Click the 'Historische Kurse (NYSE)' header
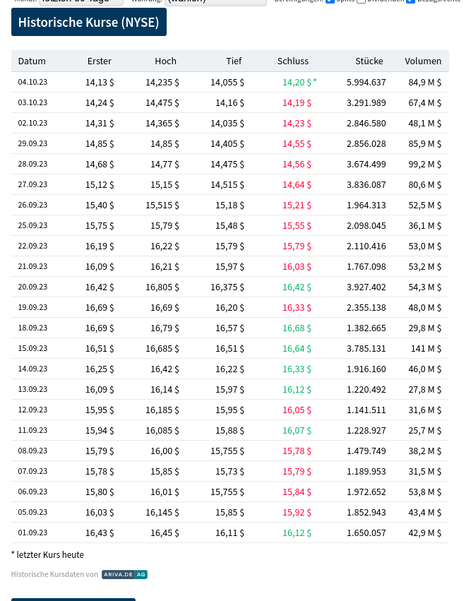 click(x=88, y=22)
